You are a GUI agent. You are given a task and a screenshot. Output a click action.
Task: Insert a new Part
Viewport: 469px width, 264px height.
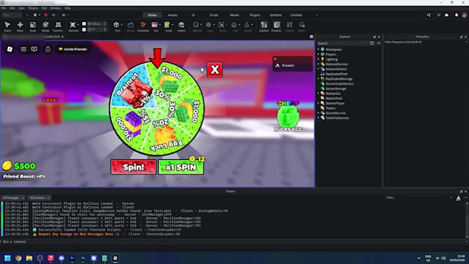(x=117, y=25)
